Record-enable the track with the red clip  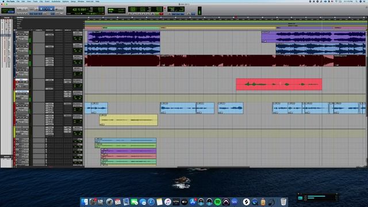pyautogui.click(x=17, y=82)
